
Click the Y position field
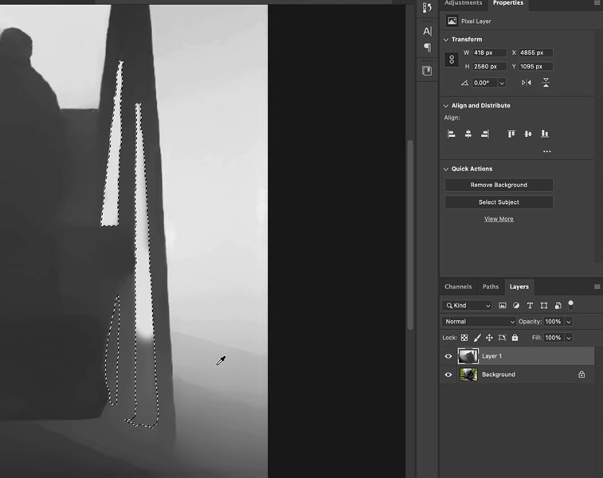[536, 67]
